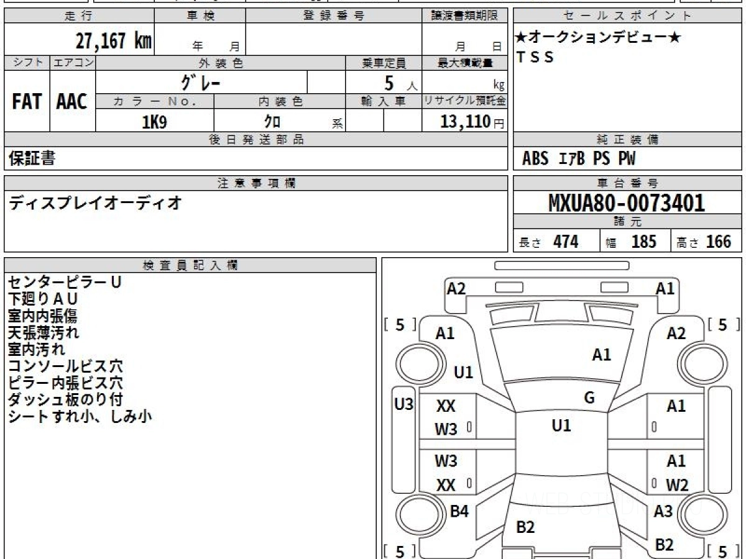Click the inspector note 室内汚れ
Screen dimensions: 746x559
36,349
